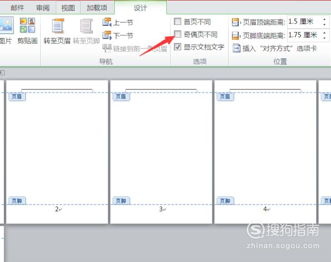Click the 页脚 label on page 2

click(17, 201)
